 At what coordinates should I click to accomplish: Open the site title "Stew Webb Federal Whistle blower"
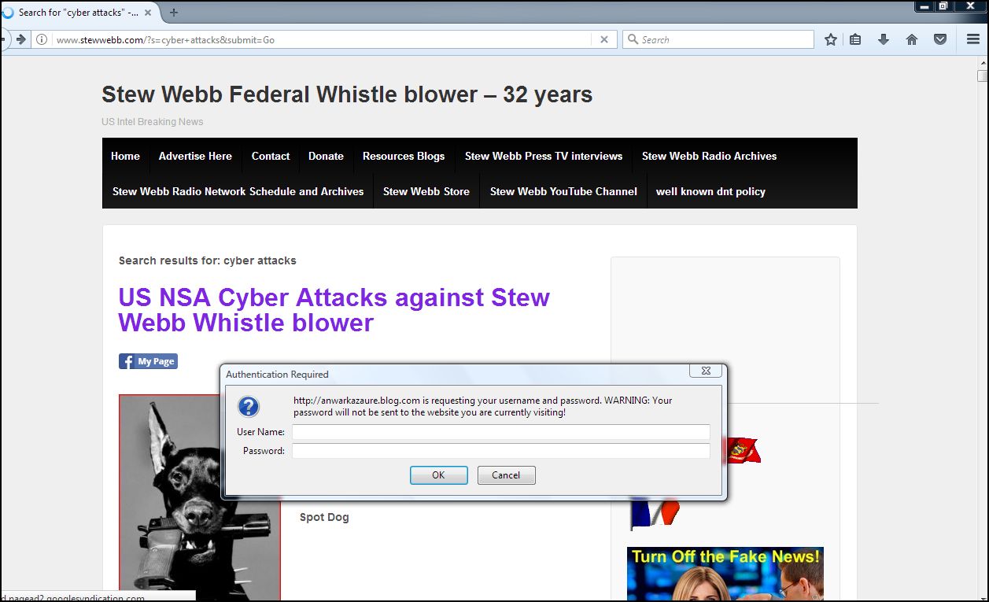347,95
